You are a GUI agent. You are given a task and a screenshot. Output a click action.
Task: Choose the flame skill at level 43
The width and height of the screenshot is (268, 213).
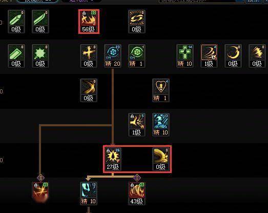click(x=137, y=193)
